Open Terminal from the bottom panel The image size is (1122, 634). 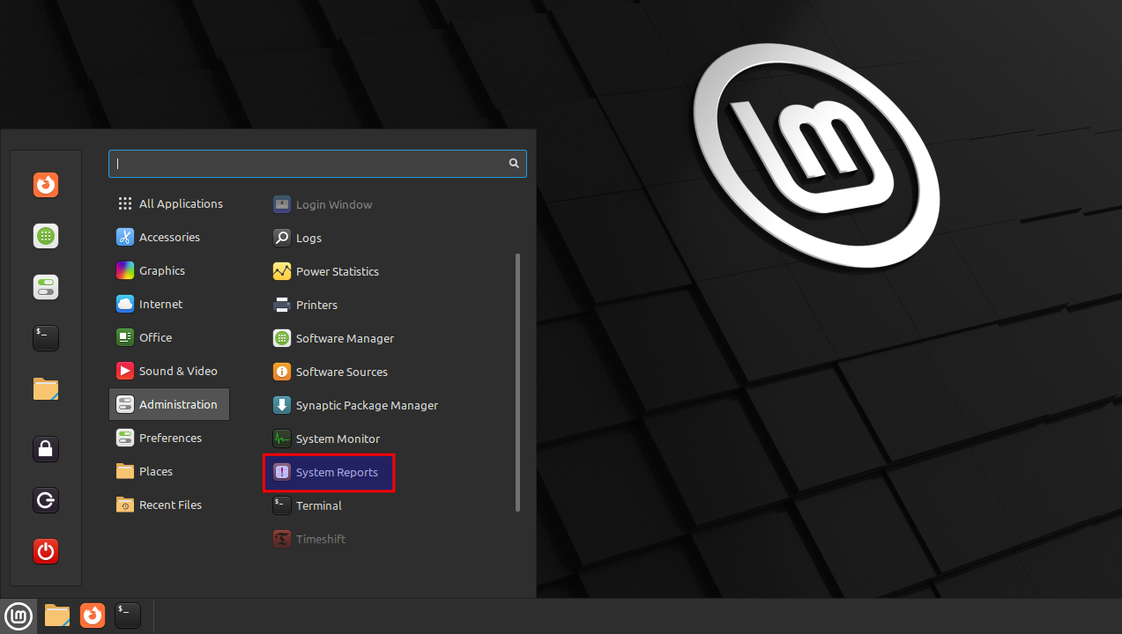point(128,616)
